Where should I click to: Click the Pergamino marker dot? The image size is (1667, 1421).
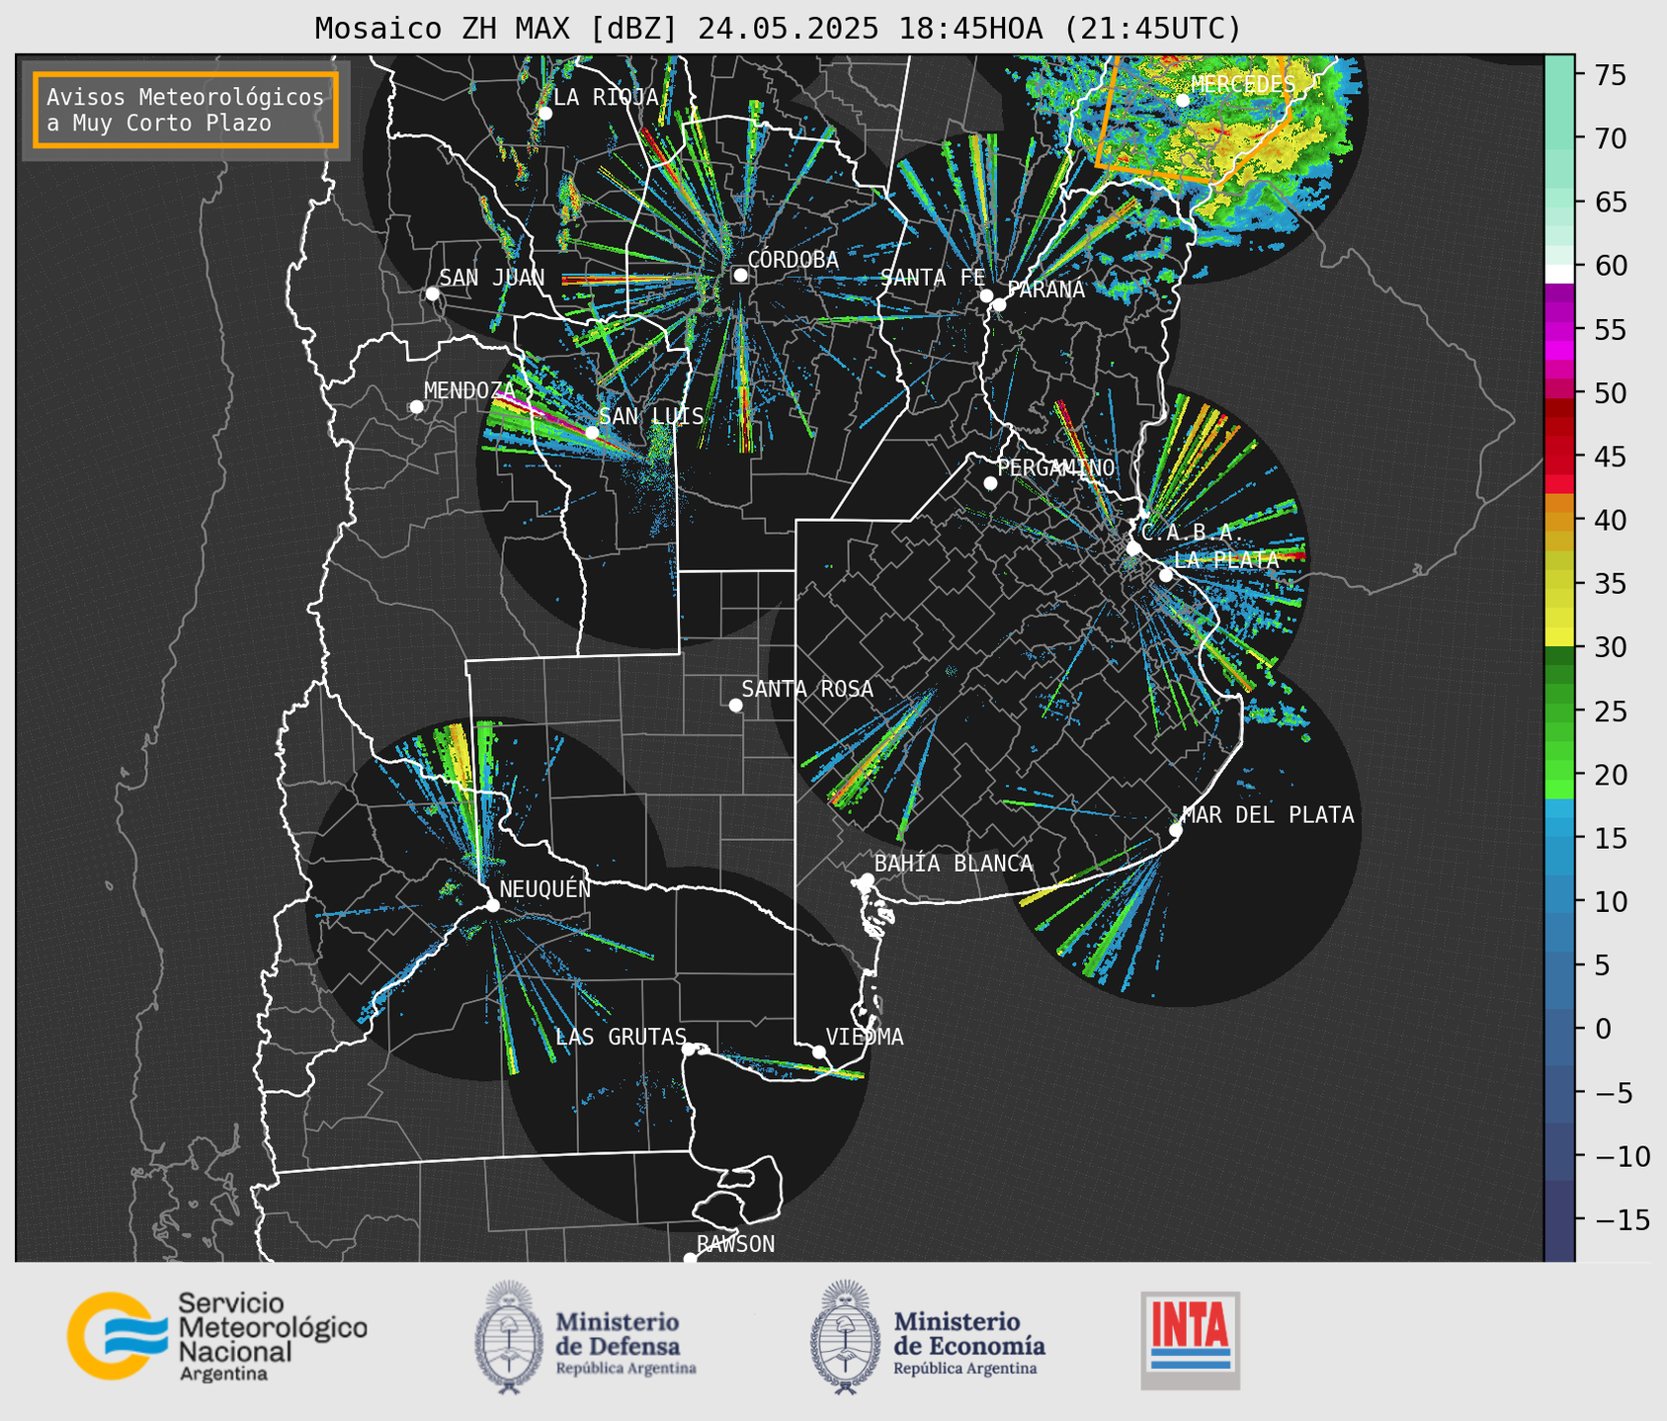click(990, 483)
